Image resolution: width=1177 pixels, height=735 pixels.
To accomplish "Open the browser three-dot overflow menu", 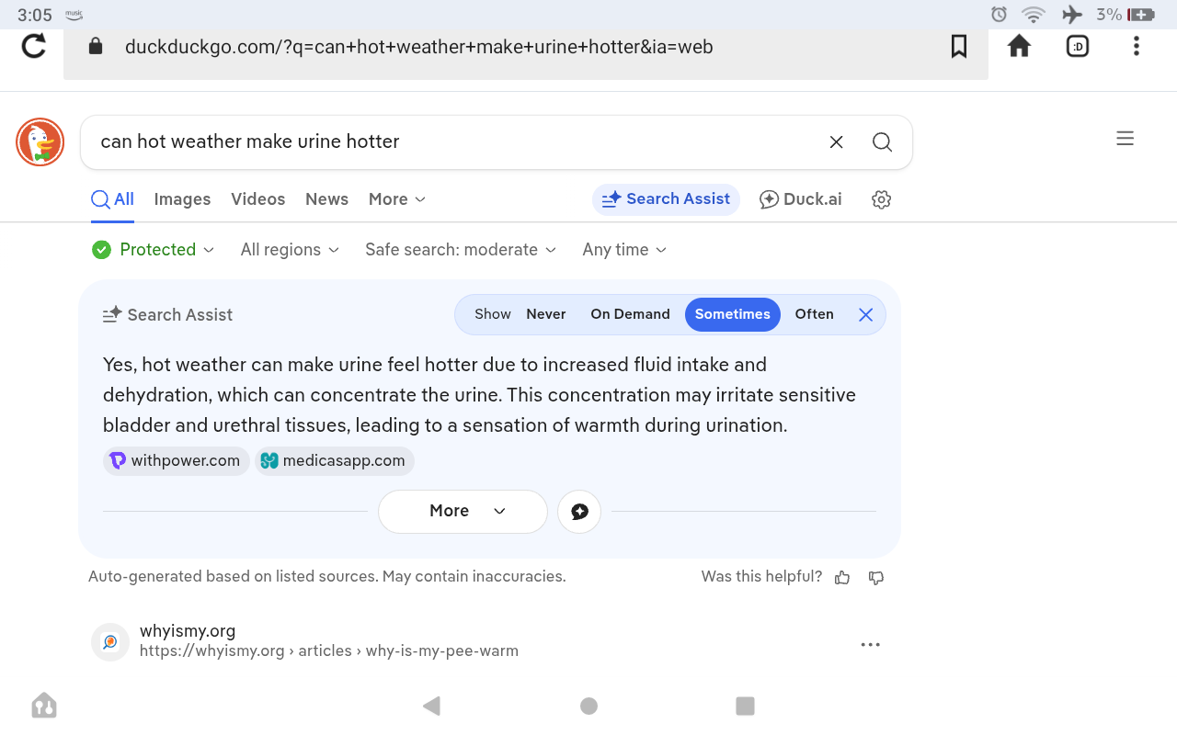I will click(1137, 46).
